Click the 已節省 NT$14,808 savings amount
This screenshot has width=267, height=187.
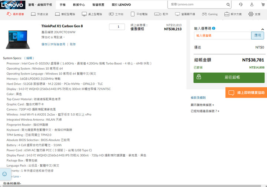pyautogui.click(x=257, y=67)
